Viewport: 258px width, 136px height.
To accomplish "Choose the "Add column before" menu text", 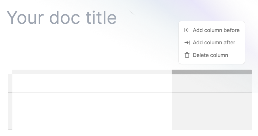I will [216, 30].
